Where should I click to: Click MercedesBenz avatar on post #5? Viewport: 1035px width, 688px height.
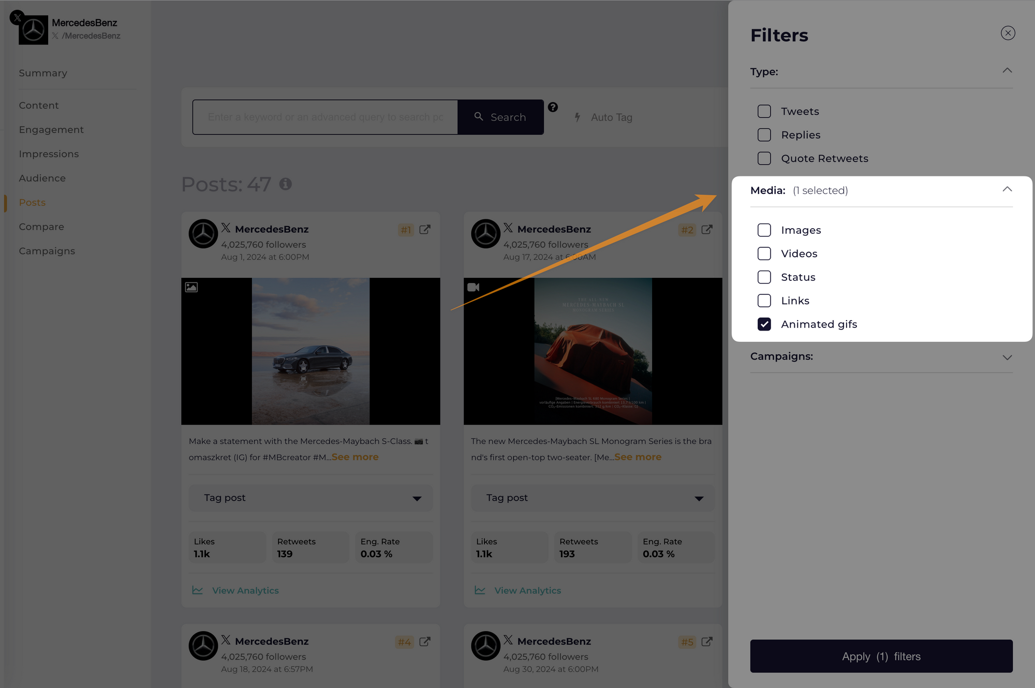(x=485, y=646)
